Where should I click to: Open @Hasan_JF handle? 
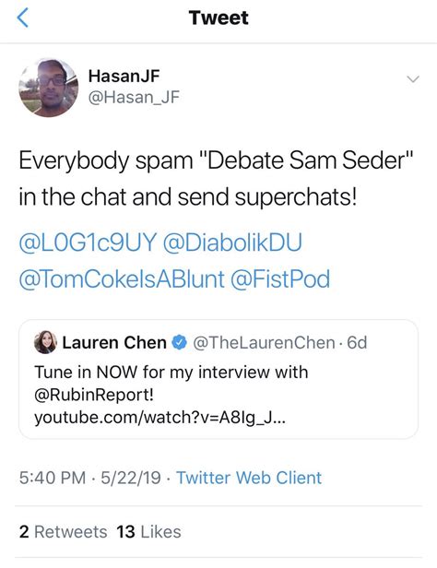tap(134, 97)
